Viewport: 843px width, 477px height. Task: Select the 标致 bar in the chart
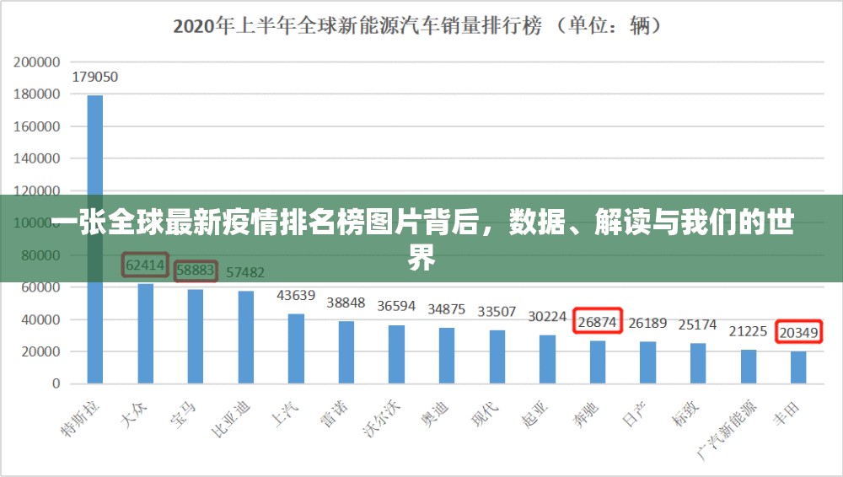698,363
